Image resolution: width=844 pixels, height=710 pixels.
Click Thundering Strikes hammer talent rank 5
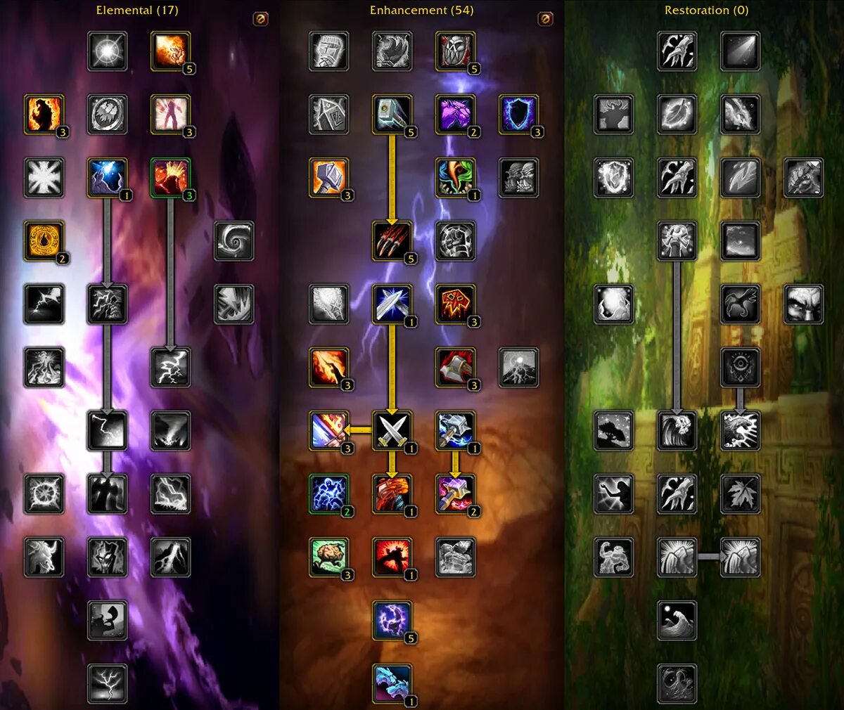(392, 115)
